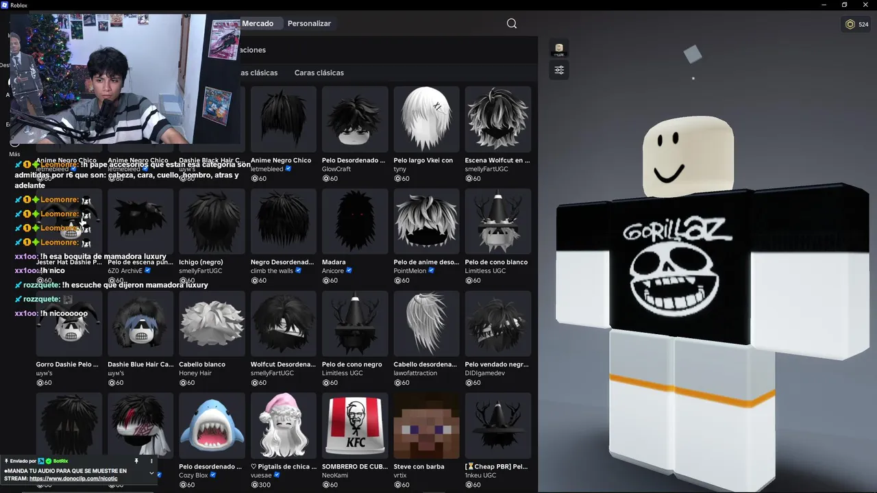
Task: Select the Pelo de cono blanco item
Action: (497, 221)
